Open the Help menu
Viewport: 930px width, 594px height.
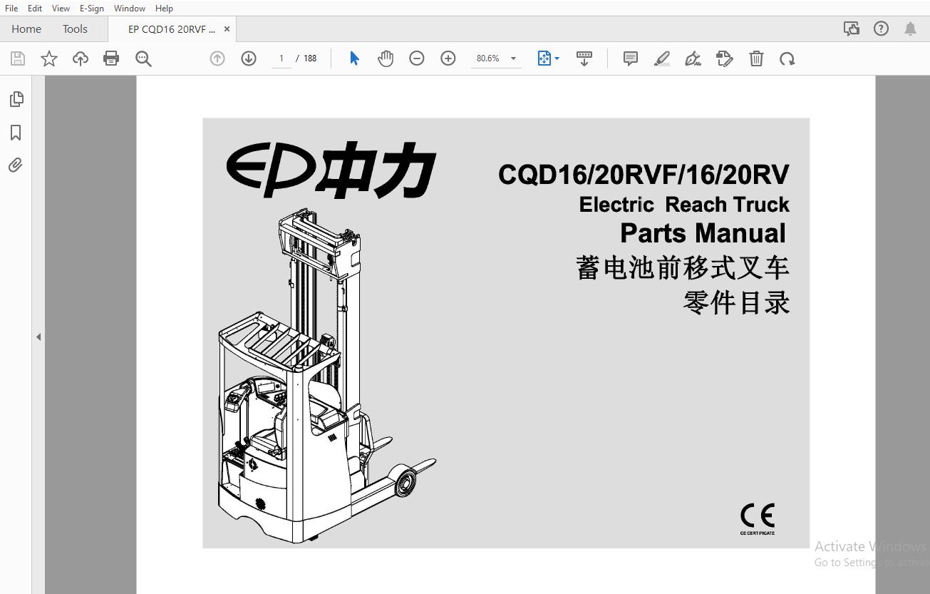164,8
